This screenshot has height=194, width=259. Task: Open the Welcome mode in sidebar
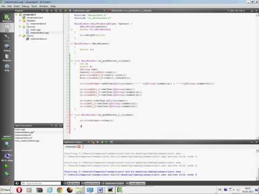(7, 18)
